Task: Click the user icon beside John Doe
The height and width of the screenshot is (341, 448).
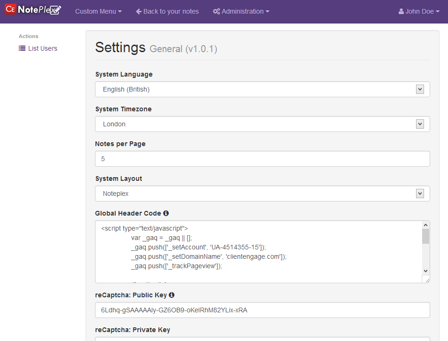Action: 401,11
